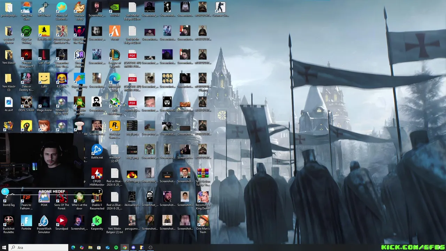The image size is (446, 251).
Task: Select the bug2.png image file
Action: [132, 152]
